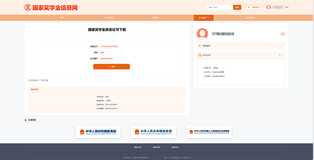Open the footer 联系我们 link
Viewport: 314px width, 160px height.
[175, 147]
